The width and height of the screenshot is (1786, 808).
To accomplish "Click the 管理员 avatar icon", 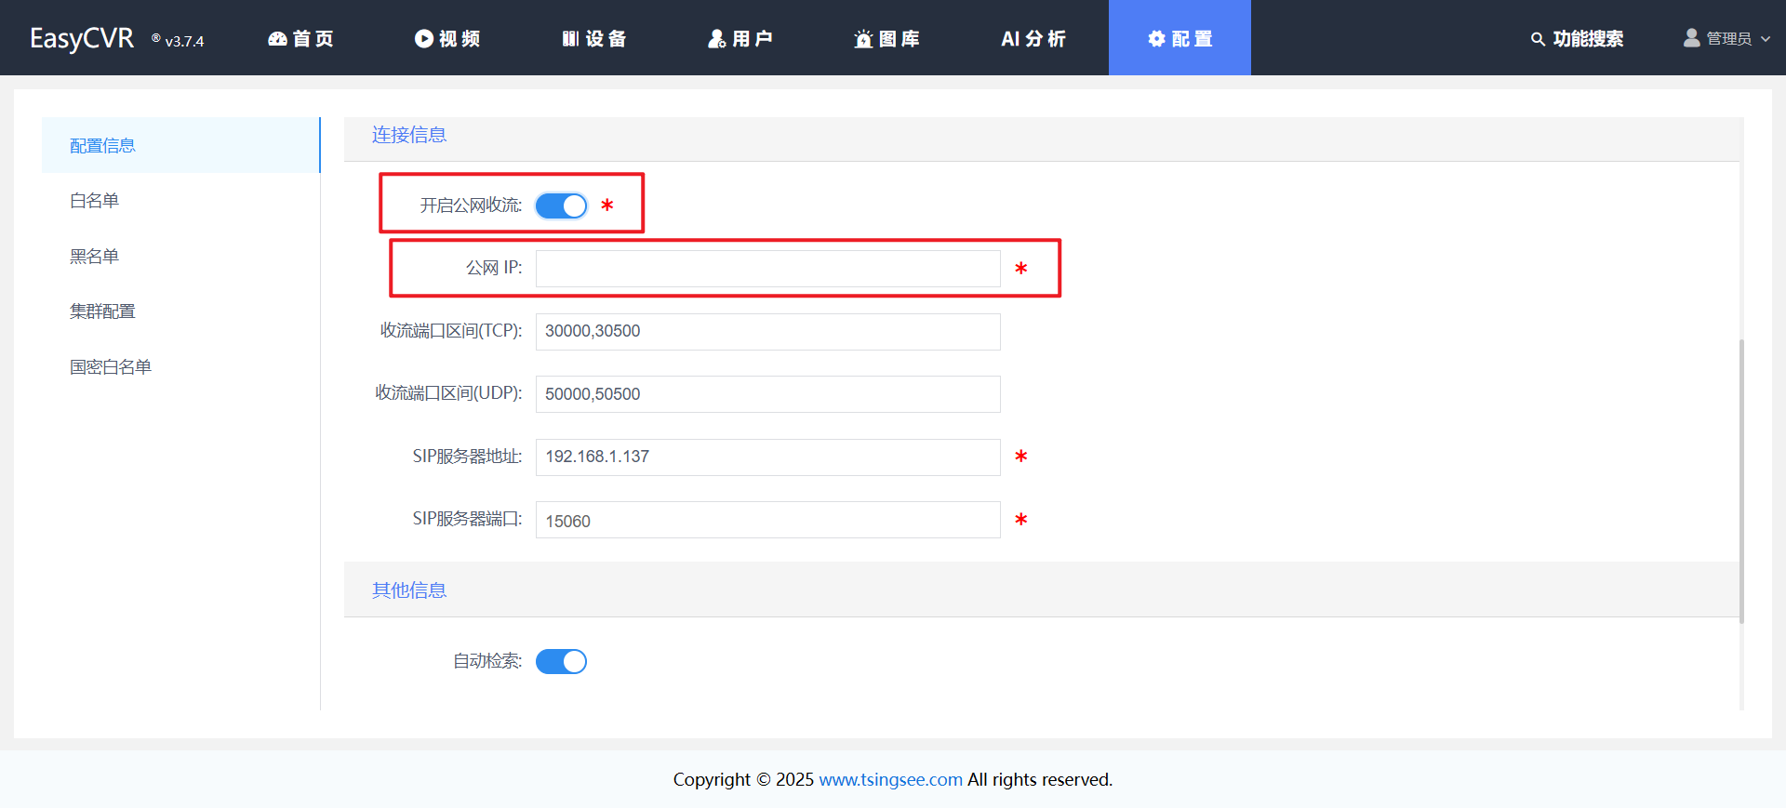I will tap(1691, 38).
